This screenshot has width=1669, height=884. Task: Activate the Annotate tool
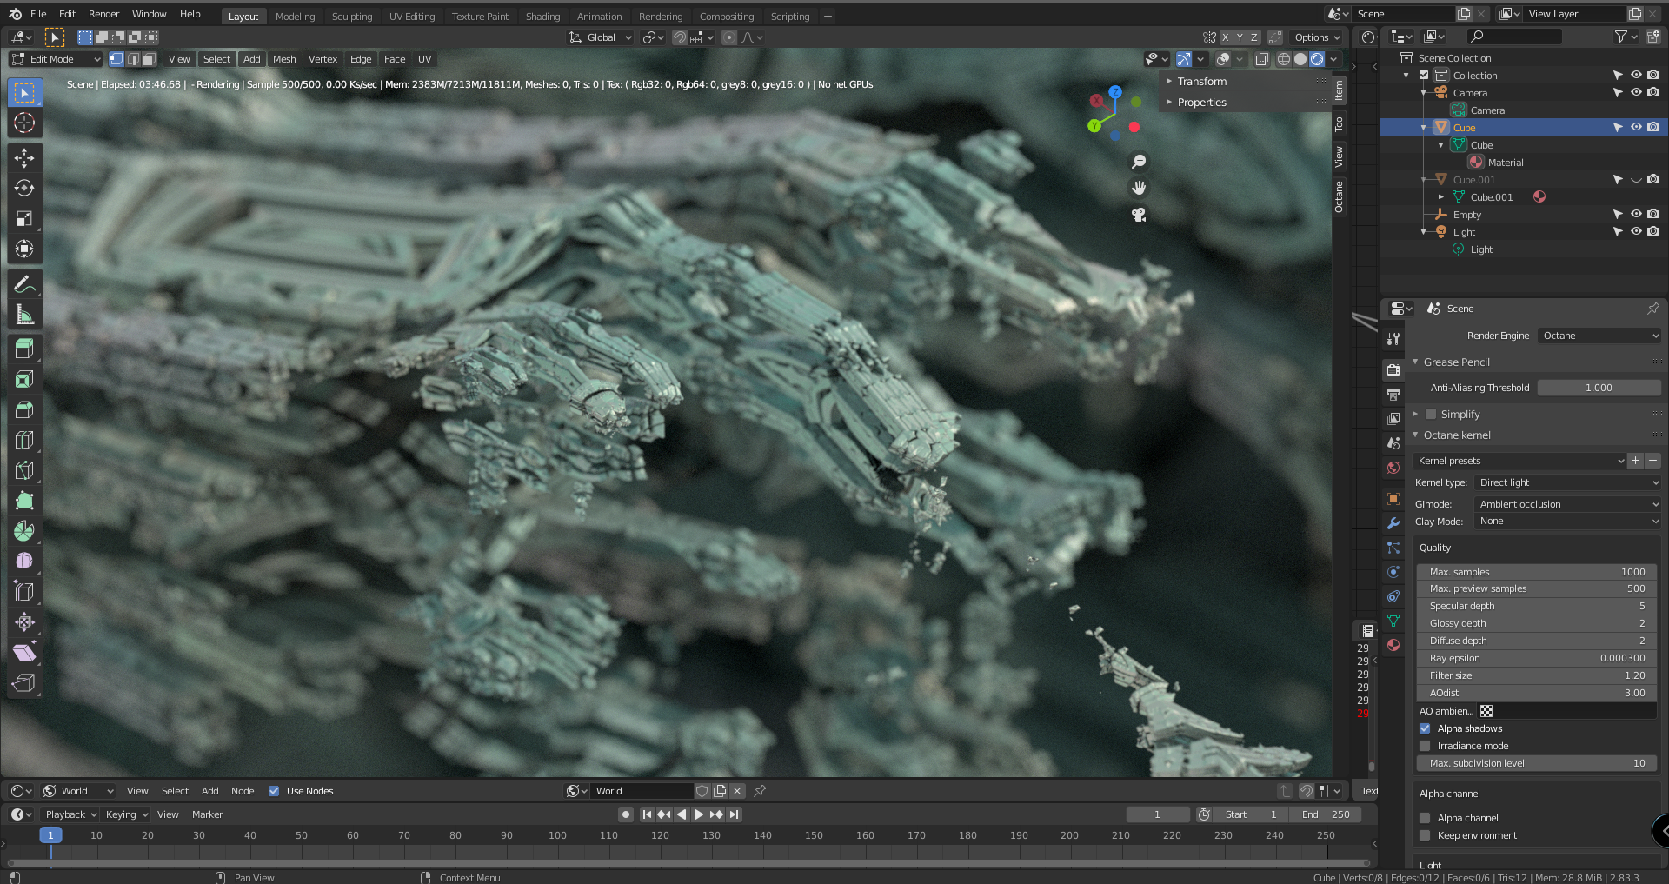point(24,283)
